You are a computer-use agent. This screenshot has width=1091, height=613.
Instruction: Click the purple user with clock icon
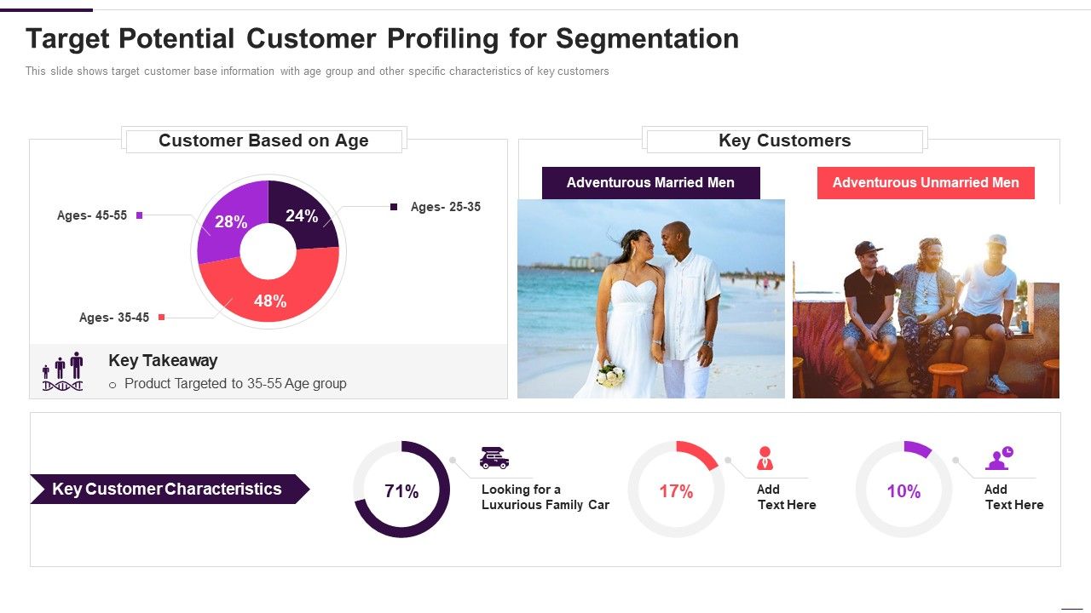click(999, 458)
